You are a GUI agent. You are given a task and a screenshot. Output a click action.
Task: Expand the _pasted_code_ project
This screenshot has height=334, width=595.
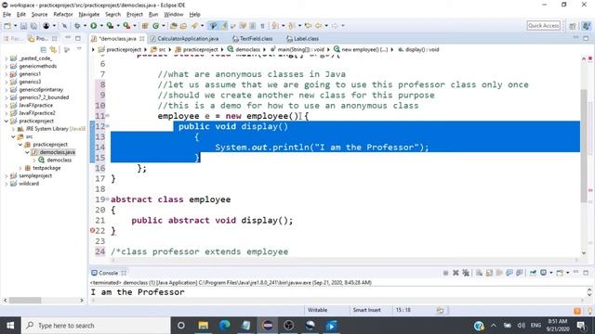point(7,58)
